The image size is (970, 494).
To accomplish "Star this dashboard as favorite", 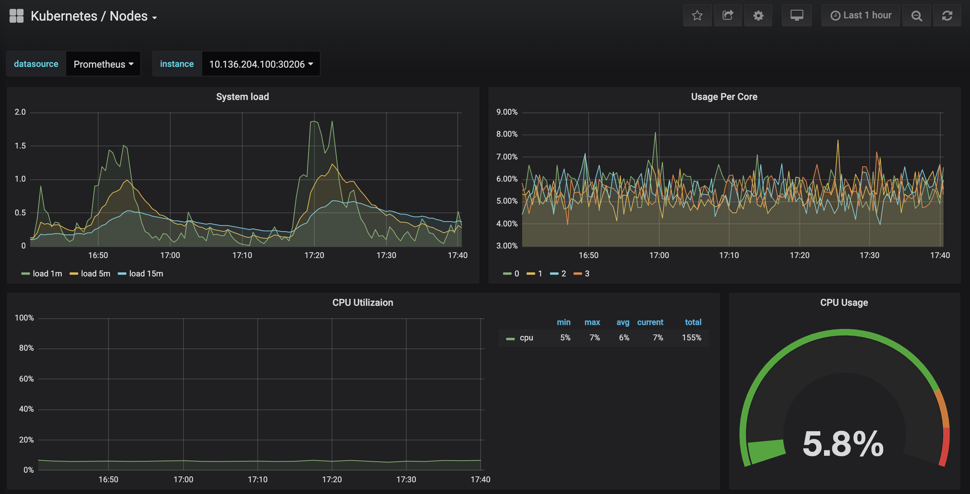I will pos(698,15).
